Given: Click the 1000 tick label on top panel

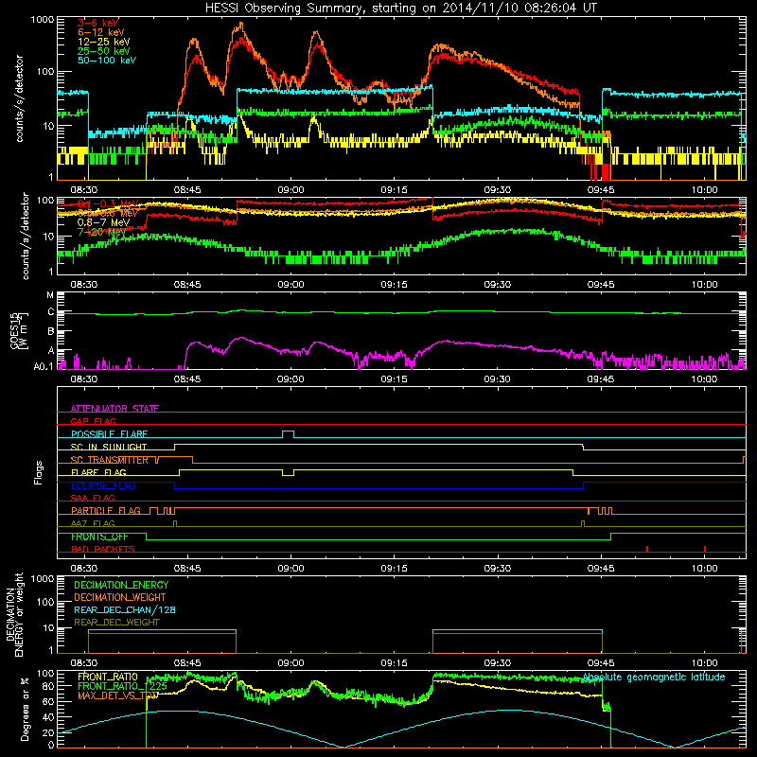Looking at the screenshot, I should click(x=43, y=20).
